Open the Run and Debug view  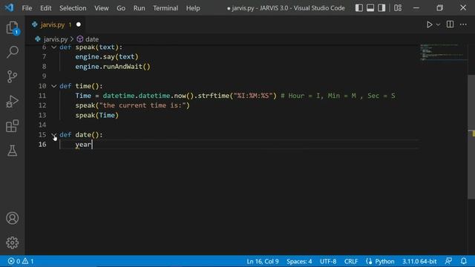pyautogui.click(x=12, y=102)
